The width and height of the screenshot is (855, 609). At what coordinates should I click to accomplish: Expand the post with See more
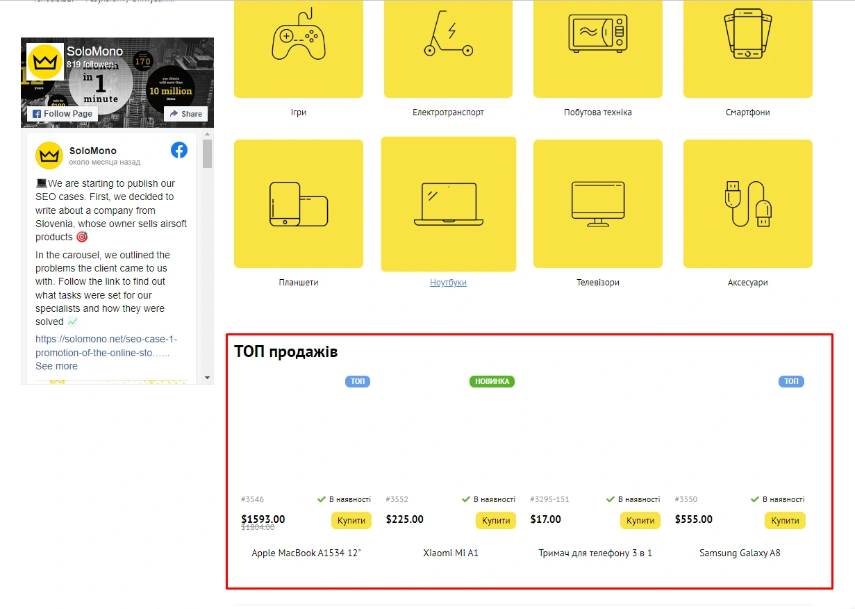tap(56, 366)
